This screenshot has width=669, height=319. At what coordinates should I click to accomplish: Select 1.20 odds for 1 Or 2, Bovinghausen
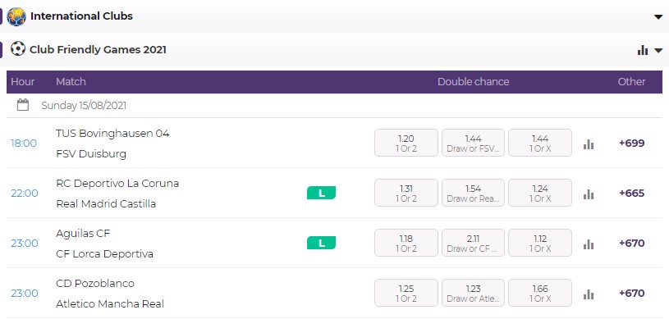(406, 143)
